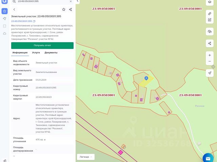Image resolution: width=217 pixels, height=162 pixels.
Task: Open the blue mail chat button
Action: point(208,158)
